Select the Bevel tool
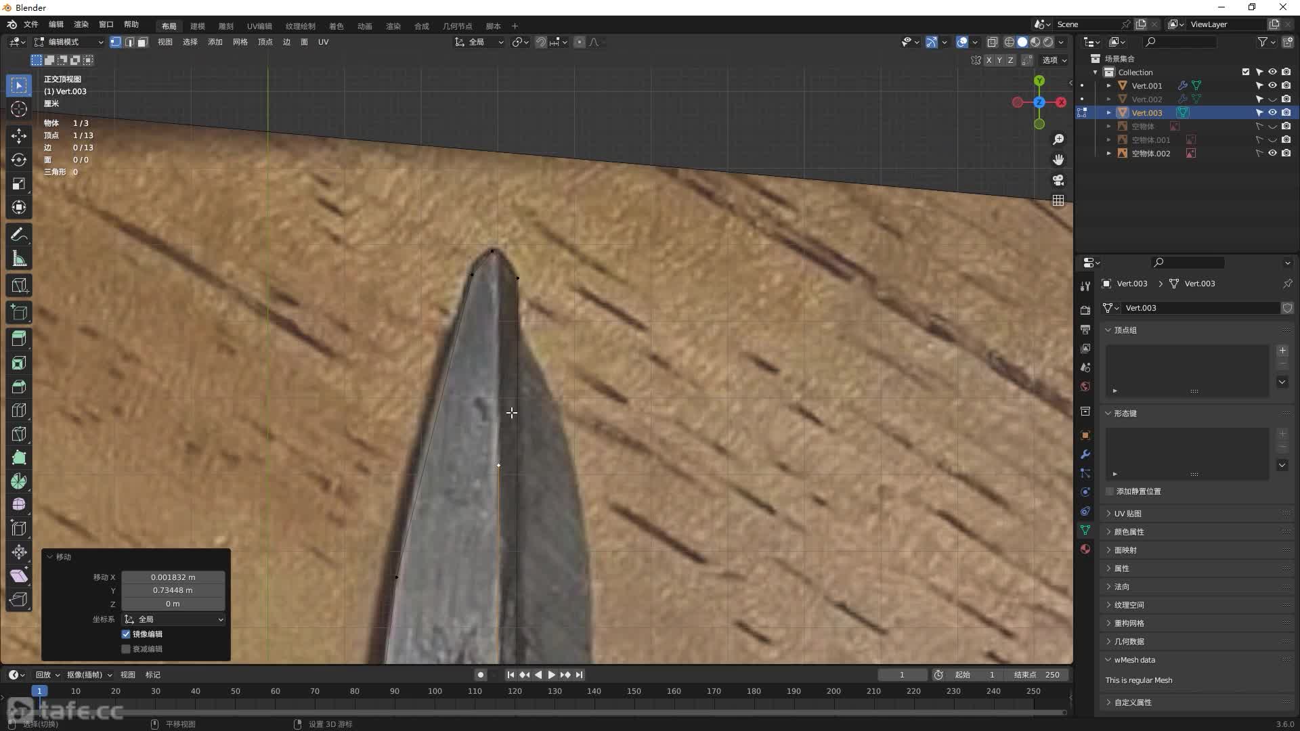This screenshot has width=1300, height=731. pos(19,386)
